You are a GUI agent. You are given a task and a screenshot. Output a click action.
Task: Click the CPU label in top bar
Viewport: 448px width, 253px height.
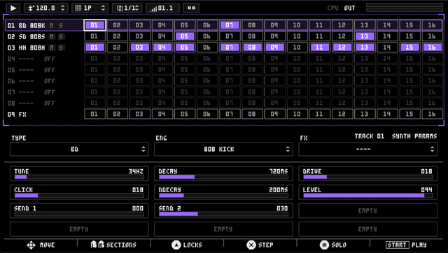pyautogui.click(x=333, y=8)
